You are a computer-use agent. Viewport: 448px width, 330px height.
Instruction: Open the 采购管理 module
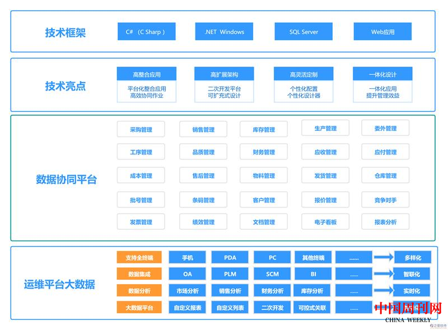[x=141, y=129]
